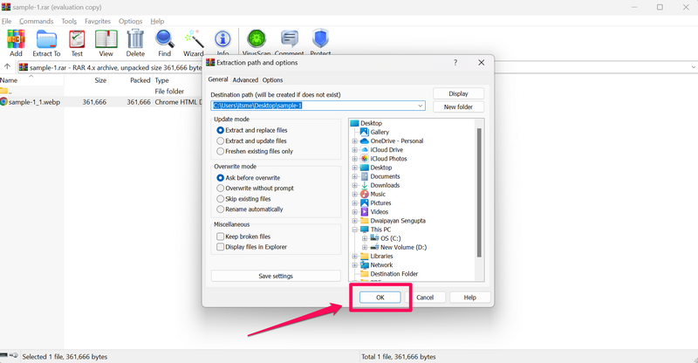Screen dimensions: 698x363
Task: Switch to the Options tab in dialog
Action: point(272,79)
